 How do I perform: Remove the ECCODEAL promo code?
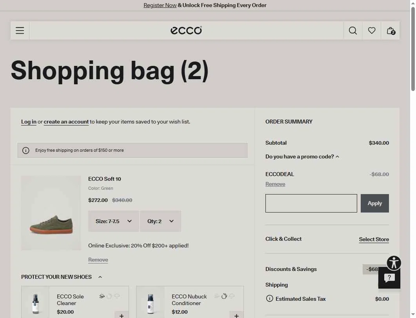tap(275, 184)
